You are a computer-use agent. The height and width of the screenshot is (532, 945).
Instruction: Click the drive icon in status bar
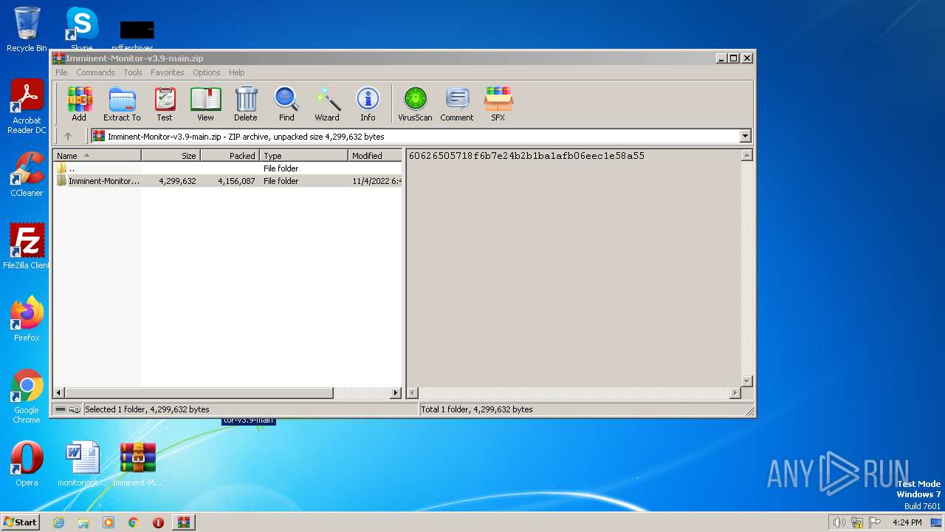[61, 409]
